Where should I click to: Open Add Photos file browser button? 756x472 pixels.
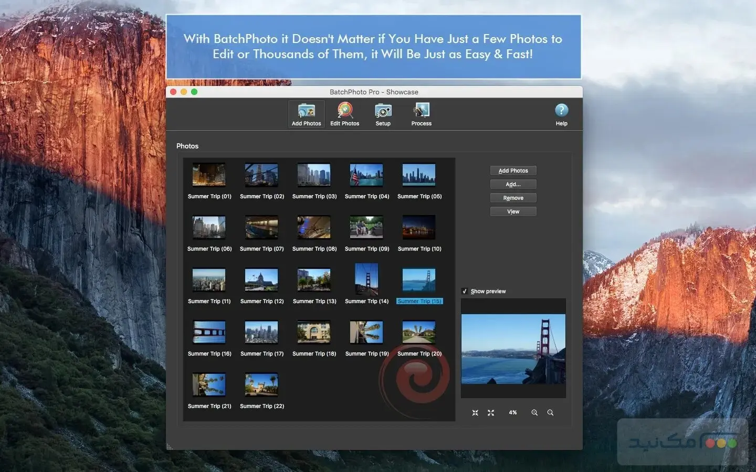pos(513,170)
